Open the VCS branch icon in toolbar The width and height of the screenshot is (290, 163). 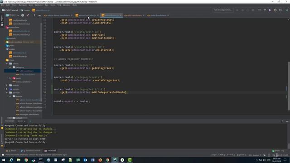(265, 10)
